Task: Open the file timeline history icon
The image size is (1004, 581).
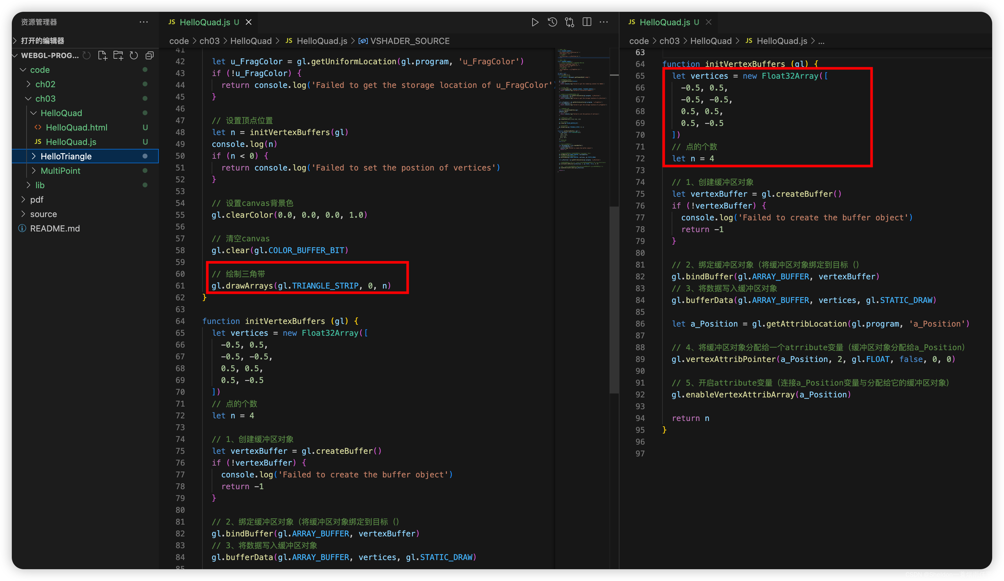Action: click(552, 22)
